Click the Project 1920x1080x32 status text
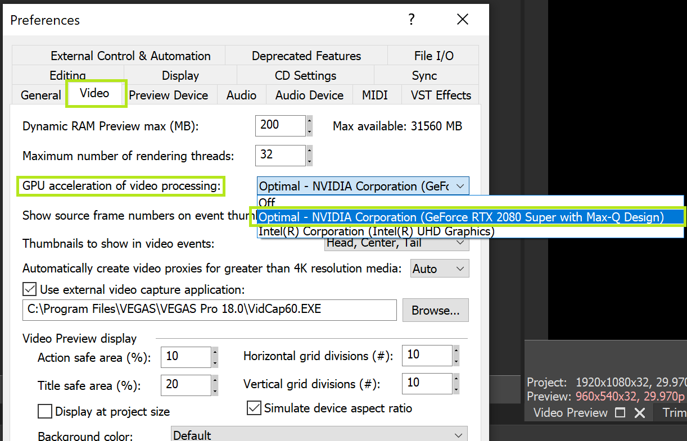Screen dimensions: 687x441 point(607,383)
